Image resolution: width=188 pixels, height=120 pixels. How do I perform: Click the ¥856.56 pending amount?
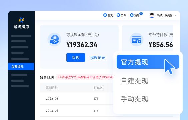(161, 45)
